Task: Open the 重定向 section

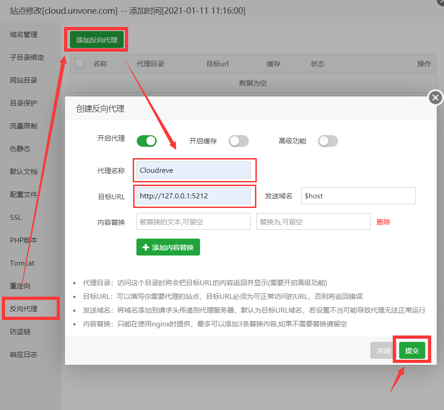Action: (22, 286)
